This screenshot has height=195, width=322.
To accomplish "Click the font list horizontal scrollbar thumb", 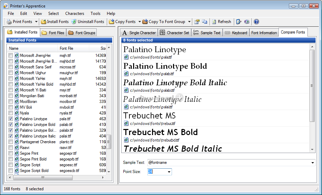I will pyautogui.click(x=43, y=177).
